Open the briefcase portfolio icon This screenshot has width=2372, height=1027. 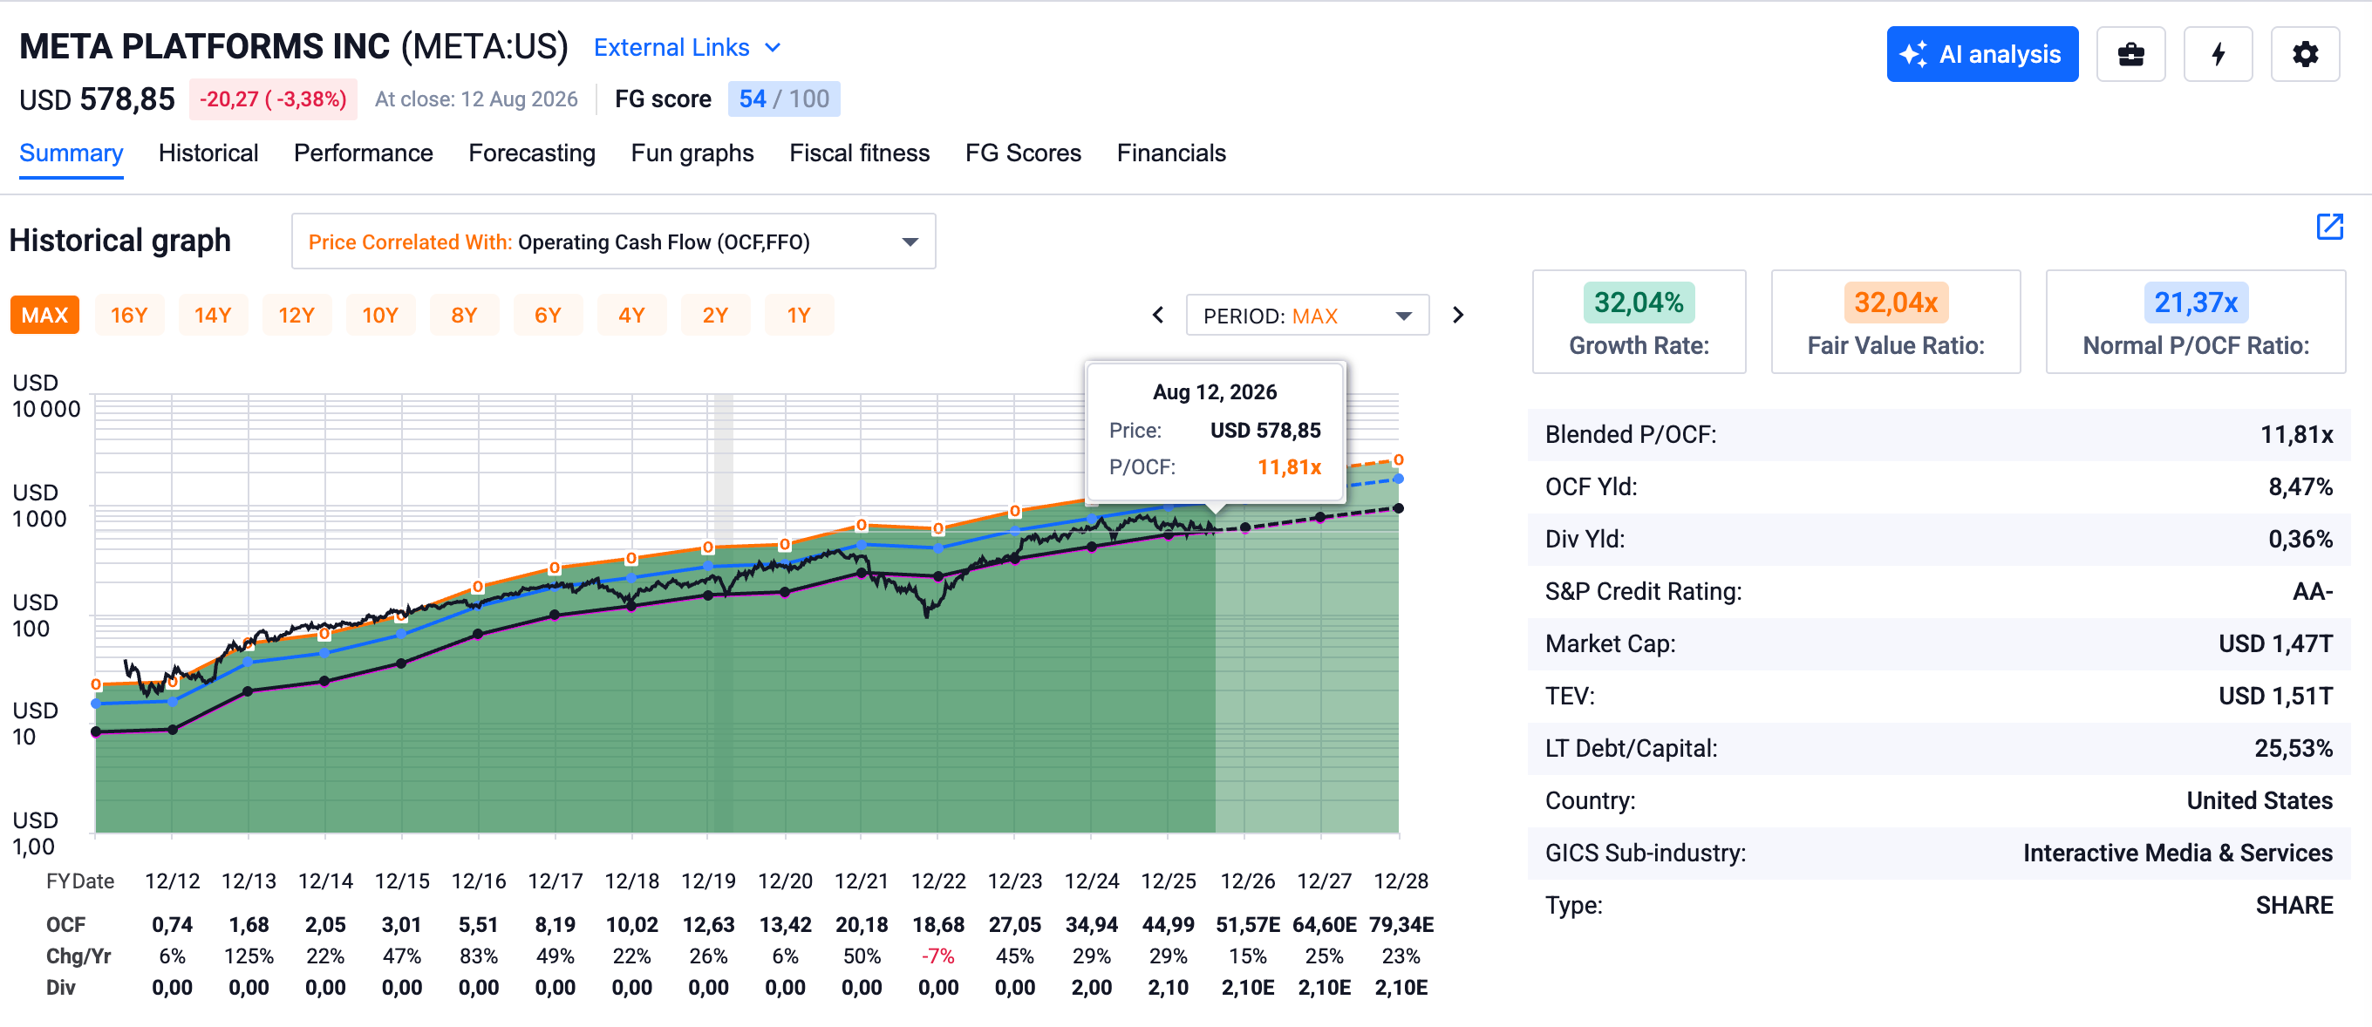2130,54
